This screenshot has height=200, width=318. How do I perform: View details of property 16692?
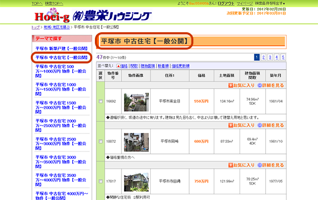click(x=270, y=85)
